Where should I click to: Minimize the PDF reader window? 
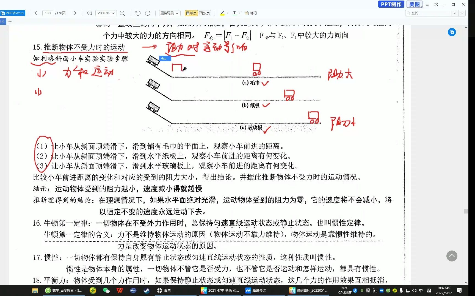[x=444, y=4]
